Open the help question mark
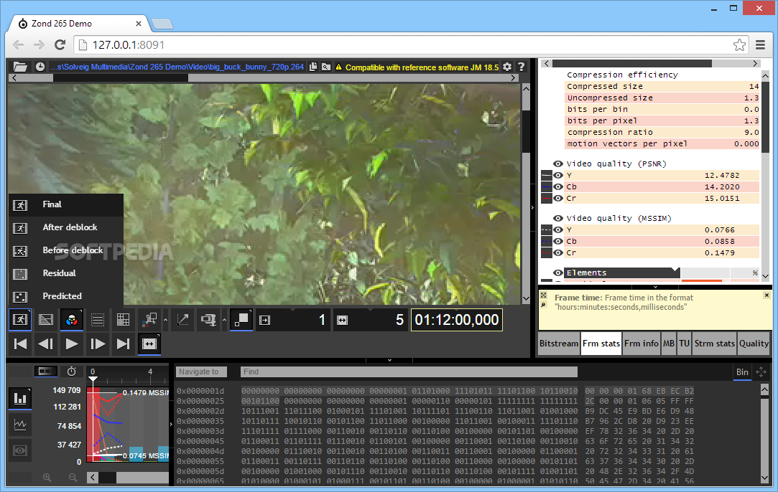The height and width of the screenshot is (492, 778). tap(521, 67)
